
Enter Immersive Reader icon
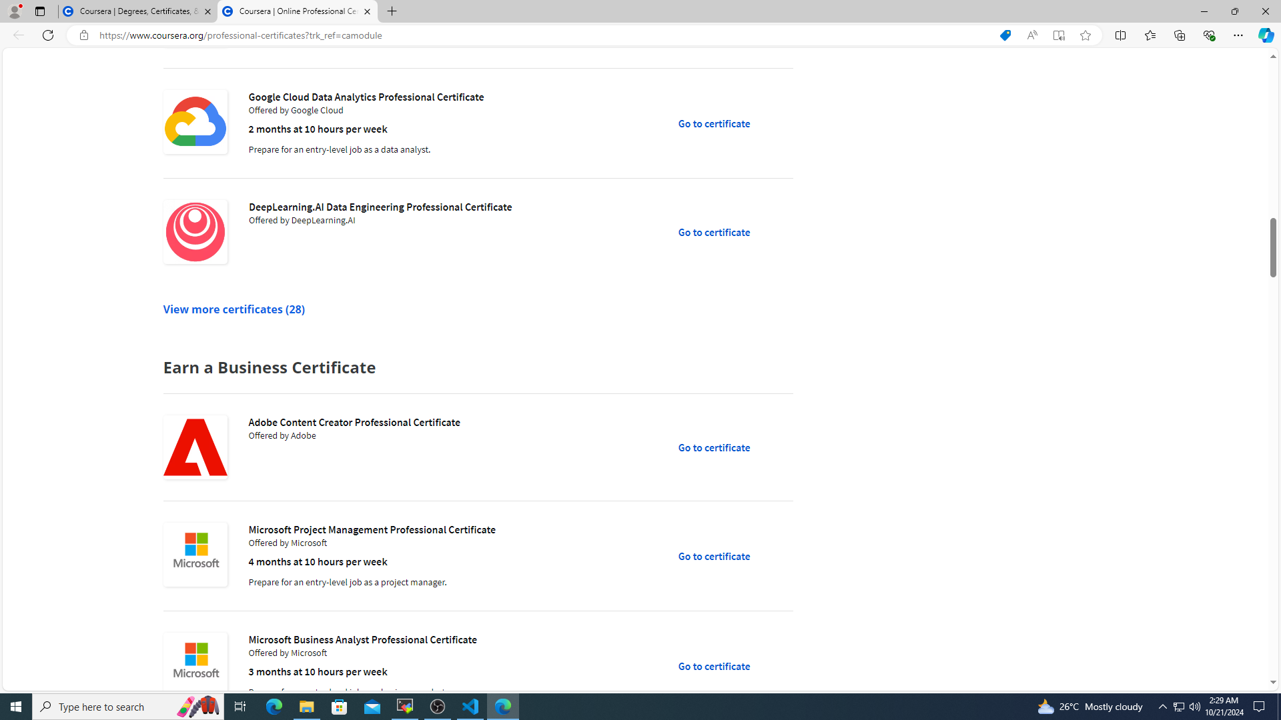[1058, 35]
